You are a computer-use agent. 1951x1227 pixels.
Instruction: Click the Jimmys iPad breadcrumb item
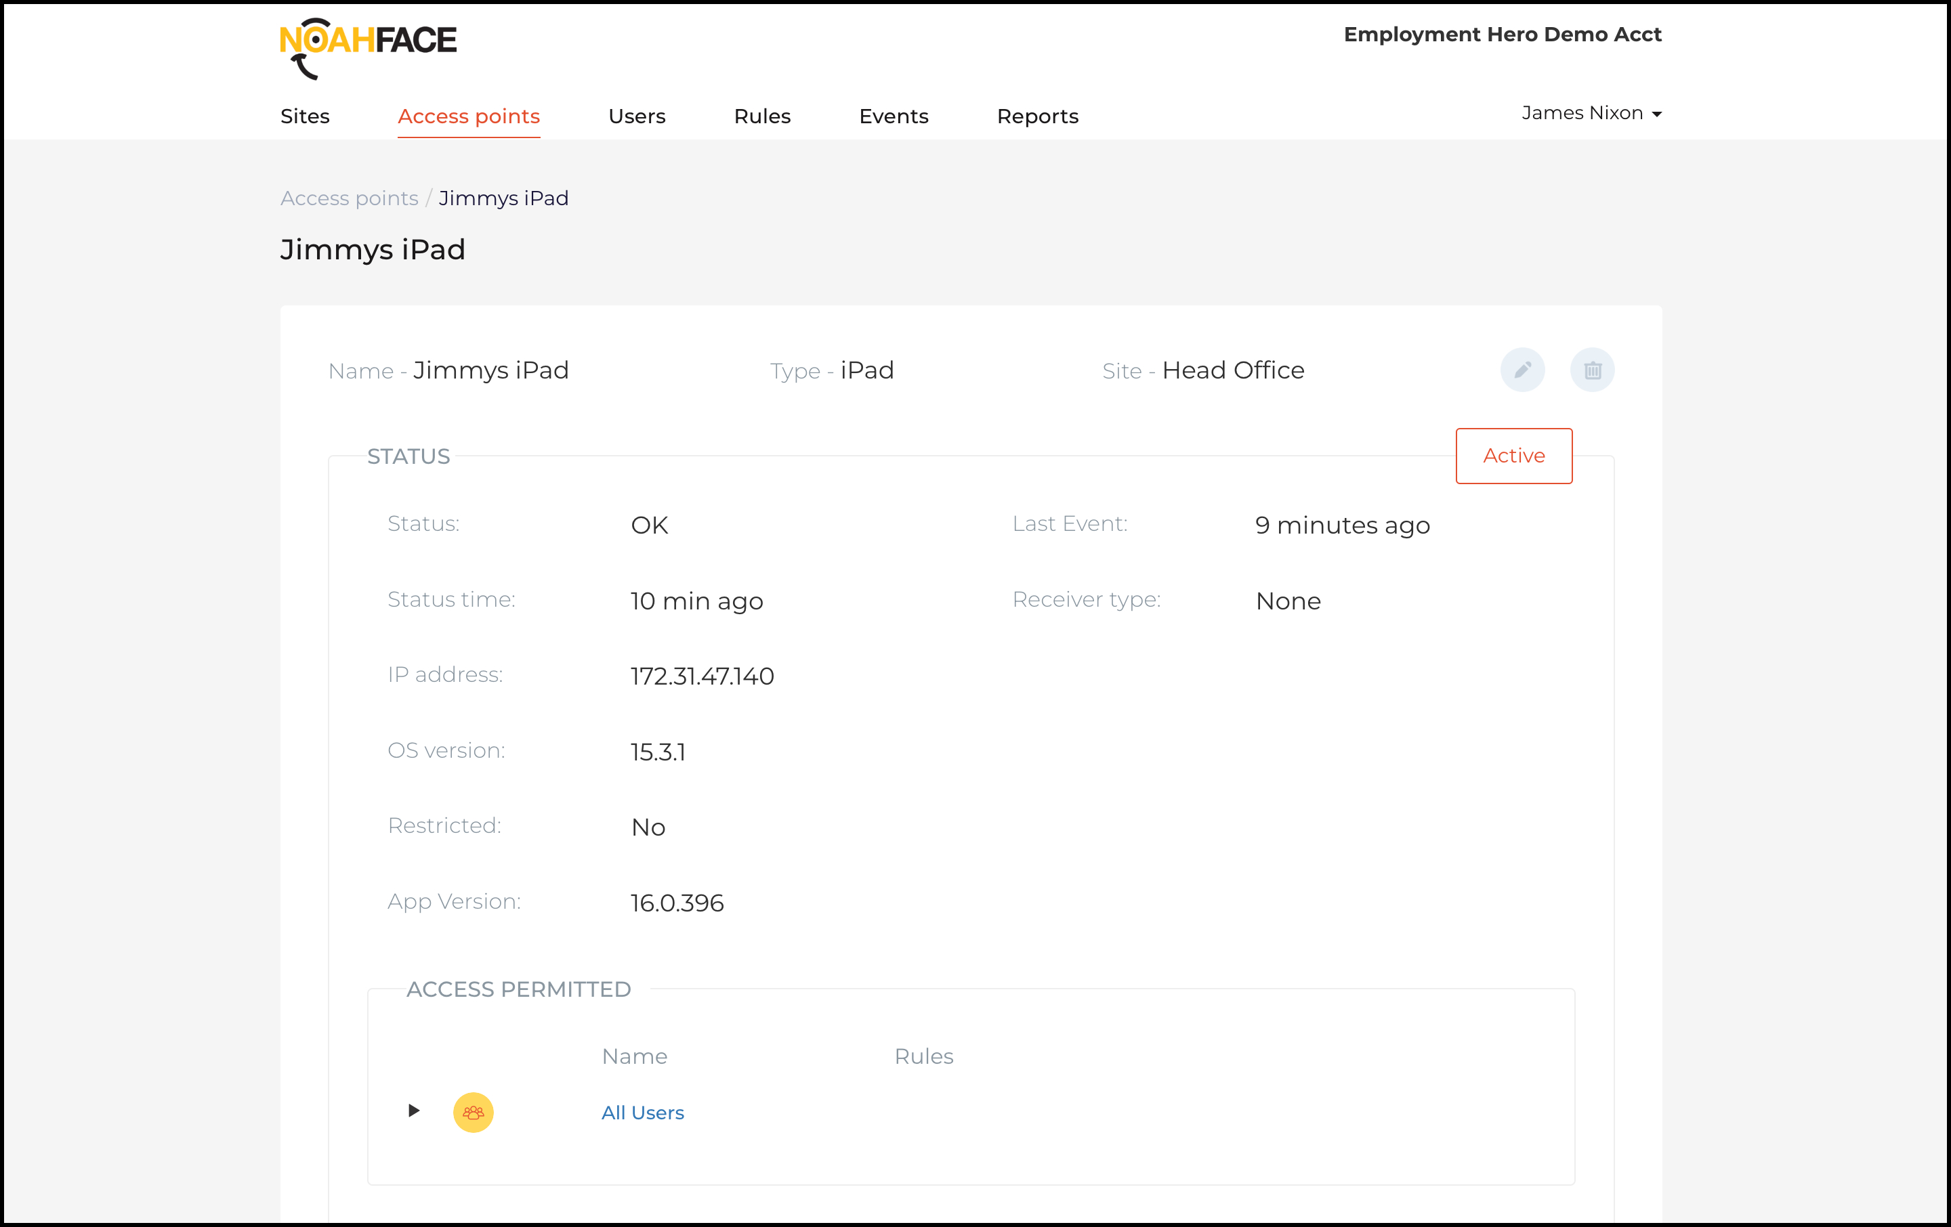[x=503, y=198]
